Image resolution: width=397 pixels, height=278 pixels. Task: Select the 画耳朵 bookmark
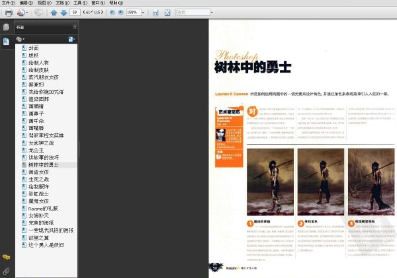(36, 121)
